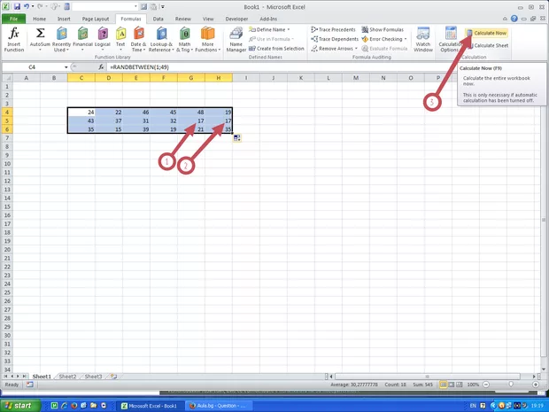This screenshot has height=412, width=549.
Task: Open Math & Trig functions
Action: 184,40
